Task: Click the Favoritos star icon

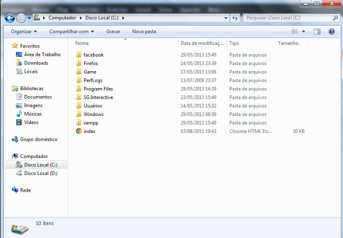Action: (15, 46)
